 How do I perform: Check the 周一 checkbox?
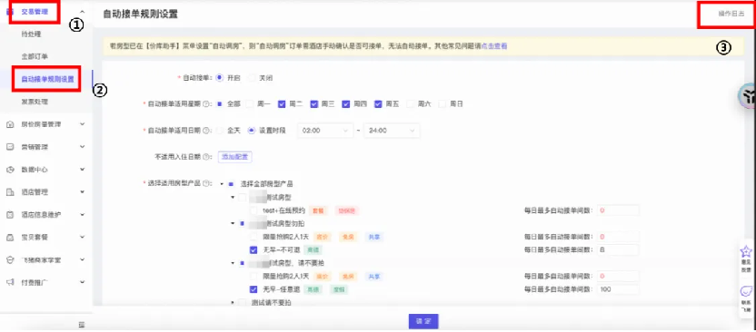[x=250, y=104]
